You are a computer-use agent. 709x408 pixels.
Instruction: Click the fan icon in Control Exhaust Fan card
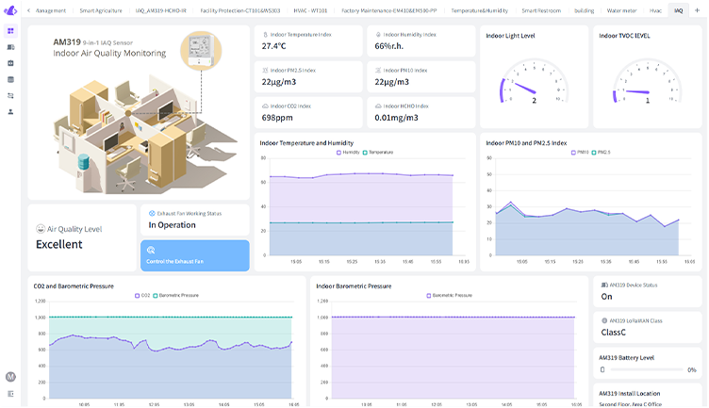click(x=151, y=251)
